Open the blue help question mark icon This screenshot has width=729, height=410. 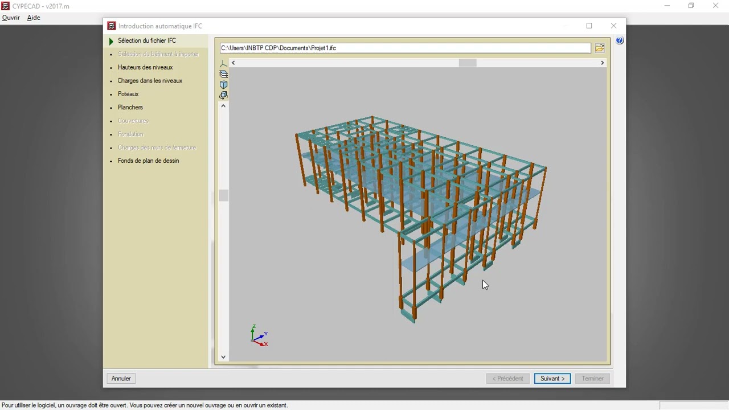point(620,40)
